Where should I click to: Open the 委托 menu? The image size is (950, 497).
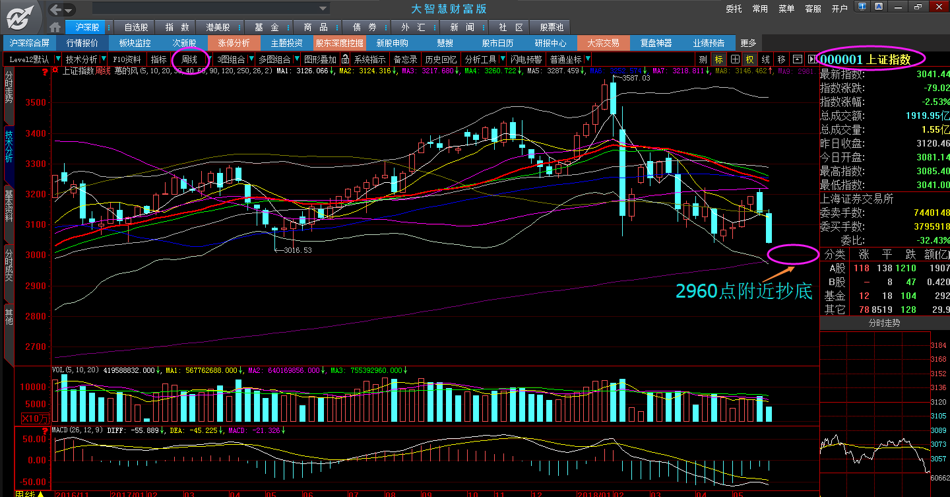coord(734,9)
